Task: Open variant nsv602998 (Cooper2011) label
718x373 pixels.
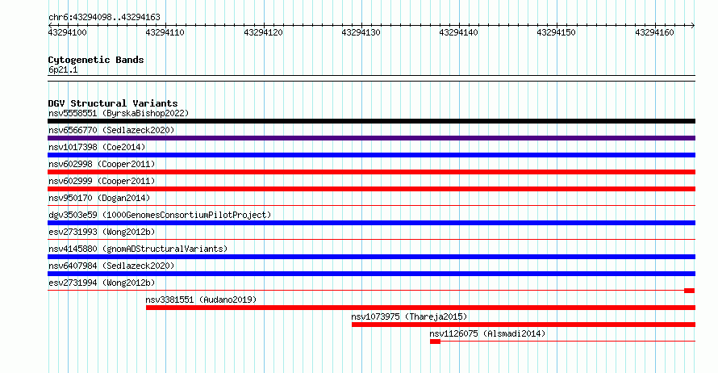Action: [x=102, y=164]
